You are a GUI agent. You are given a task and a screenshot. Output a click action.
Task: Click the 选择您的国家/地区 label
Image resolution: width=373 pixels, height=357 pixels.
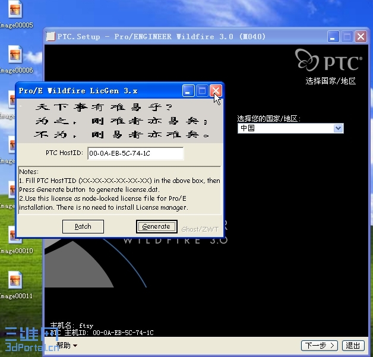click(269, 118)
